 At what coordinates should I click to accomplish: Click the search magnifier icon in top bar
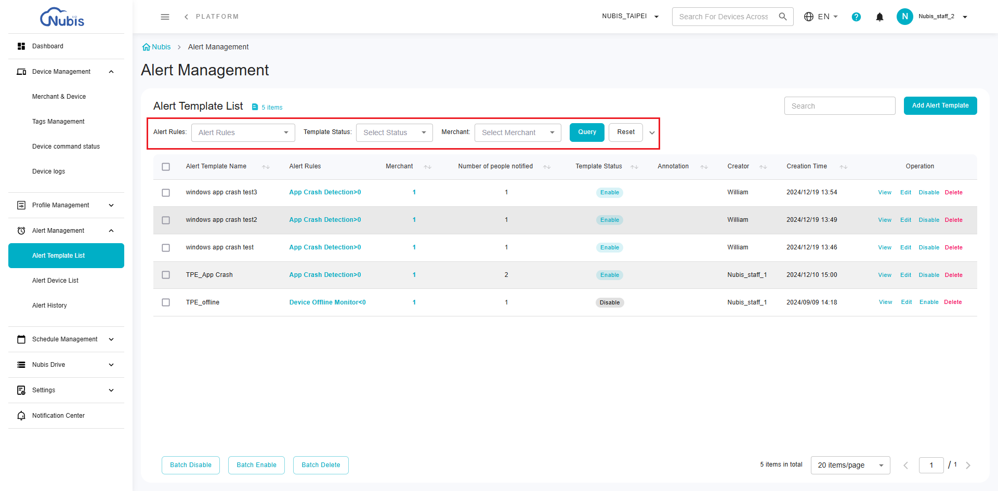pyautogui.click(x=783, y=17)
